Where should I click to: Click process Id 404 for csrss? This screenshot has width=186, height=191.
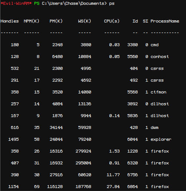click(x=134, y=68)
